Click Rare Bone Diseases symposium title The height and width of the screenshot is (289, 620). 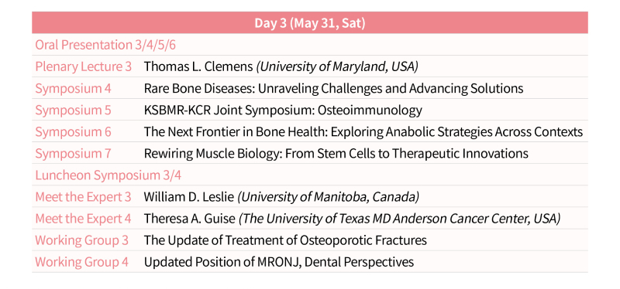(333, 88)
